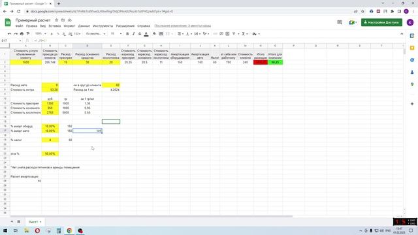Format the cell as currency

(52, 34)
